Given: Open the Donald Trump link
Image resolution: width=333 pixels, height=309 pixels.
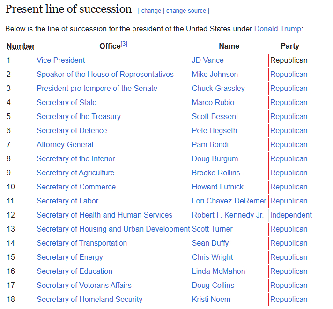Looking at the screenshot, I should pos(277,29).
